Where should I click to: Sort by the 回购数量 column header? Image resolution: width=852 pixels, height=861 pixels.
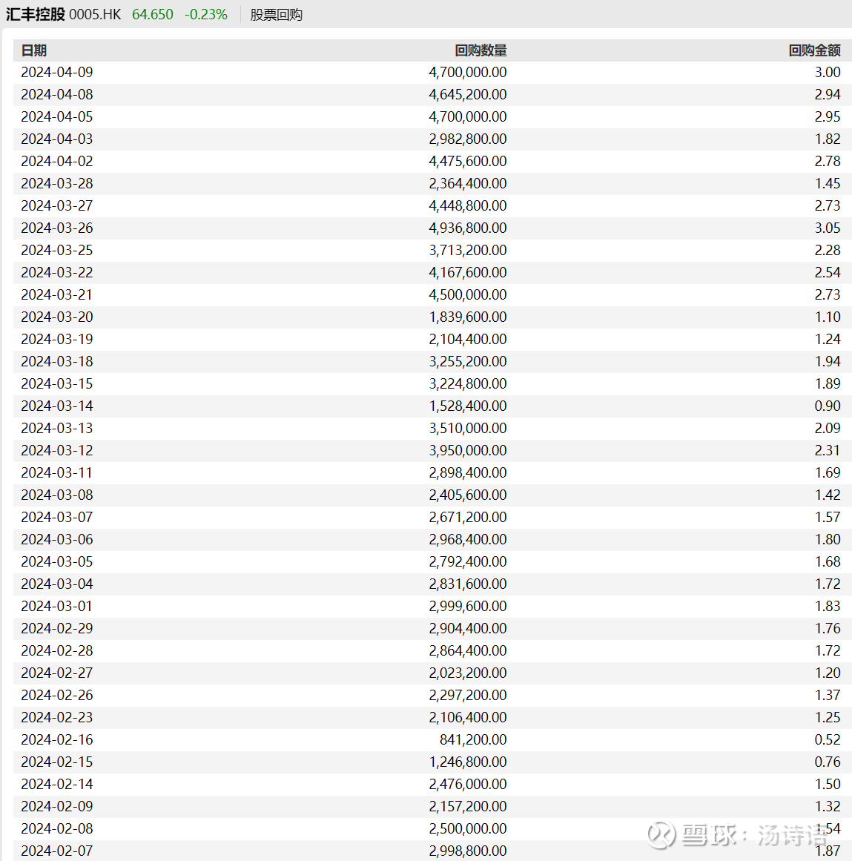point(481,50)
